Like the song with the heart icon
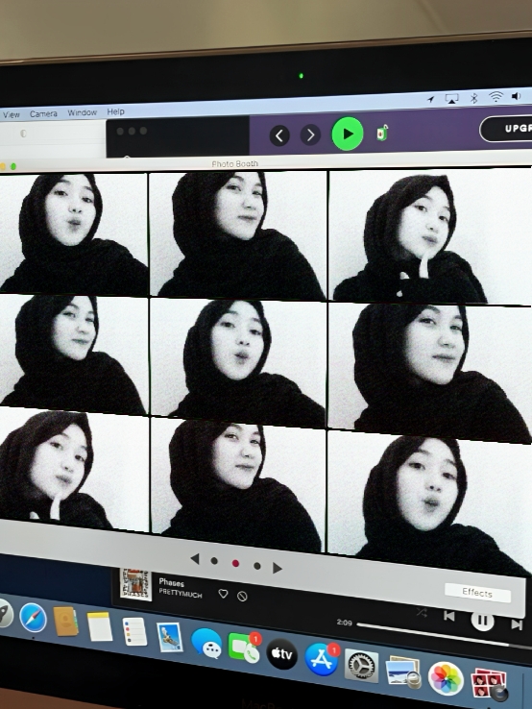The height and width of the screenshot is (709, 532). point(223,594)
